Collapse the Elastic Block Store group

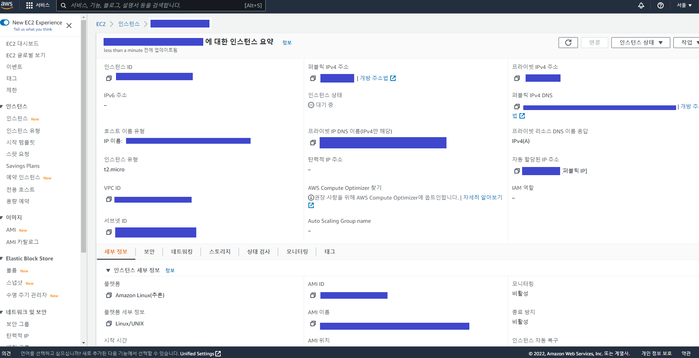[2, 258]
